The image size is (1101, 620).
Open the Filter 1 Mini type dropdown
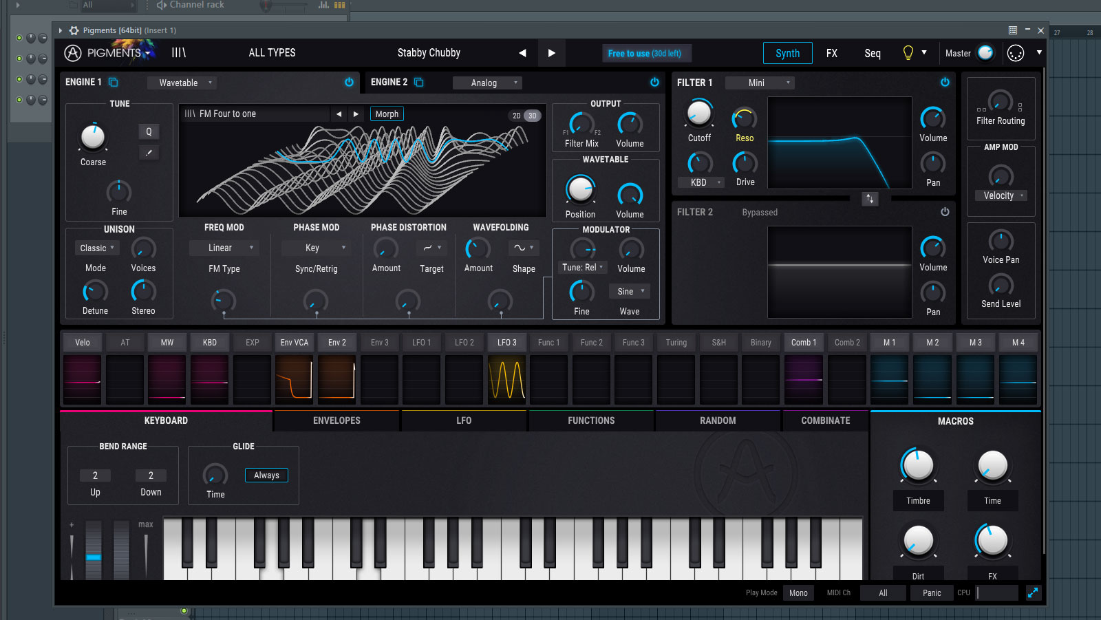coord(760,83)
